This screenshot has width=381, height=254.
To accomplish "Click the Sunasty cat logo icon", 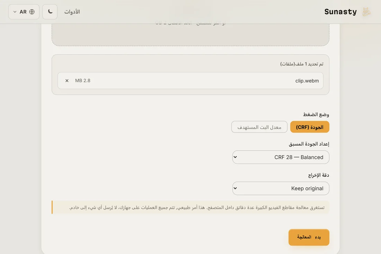I will point(366,12).
